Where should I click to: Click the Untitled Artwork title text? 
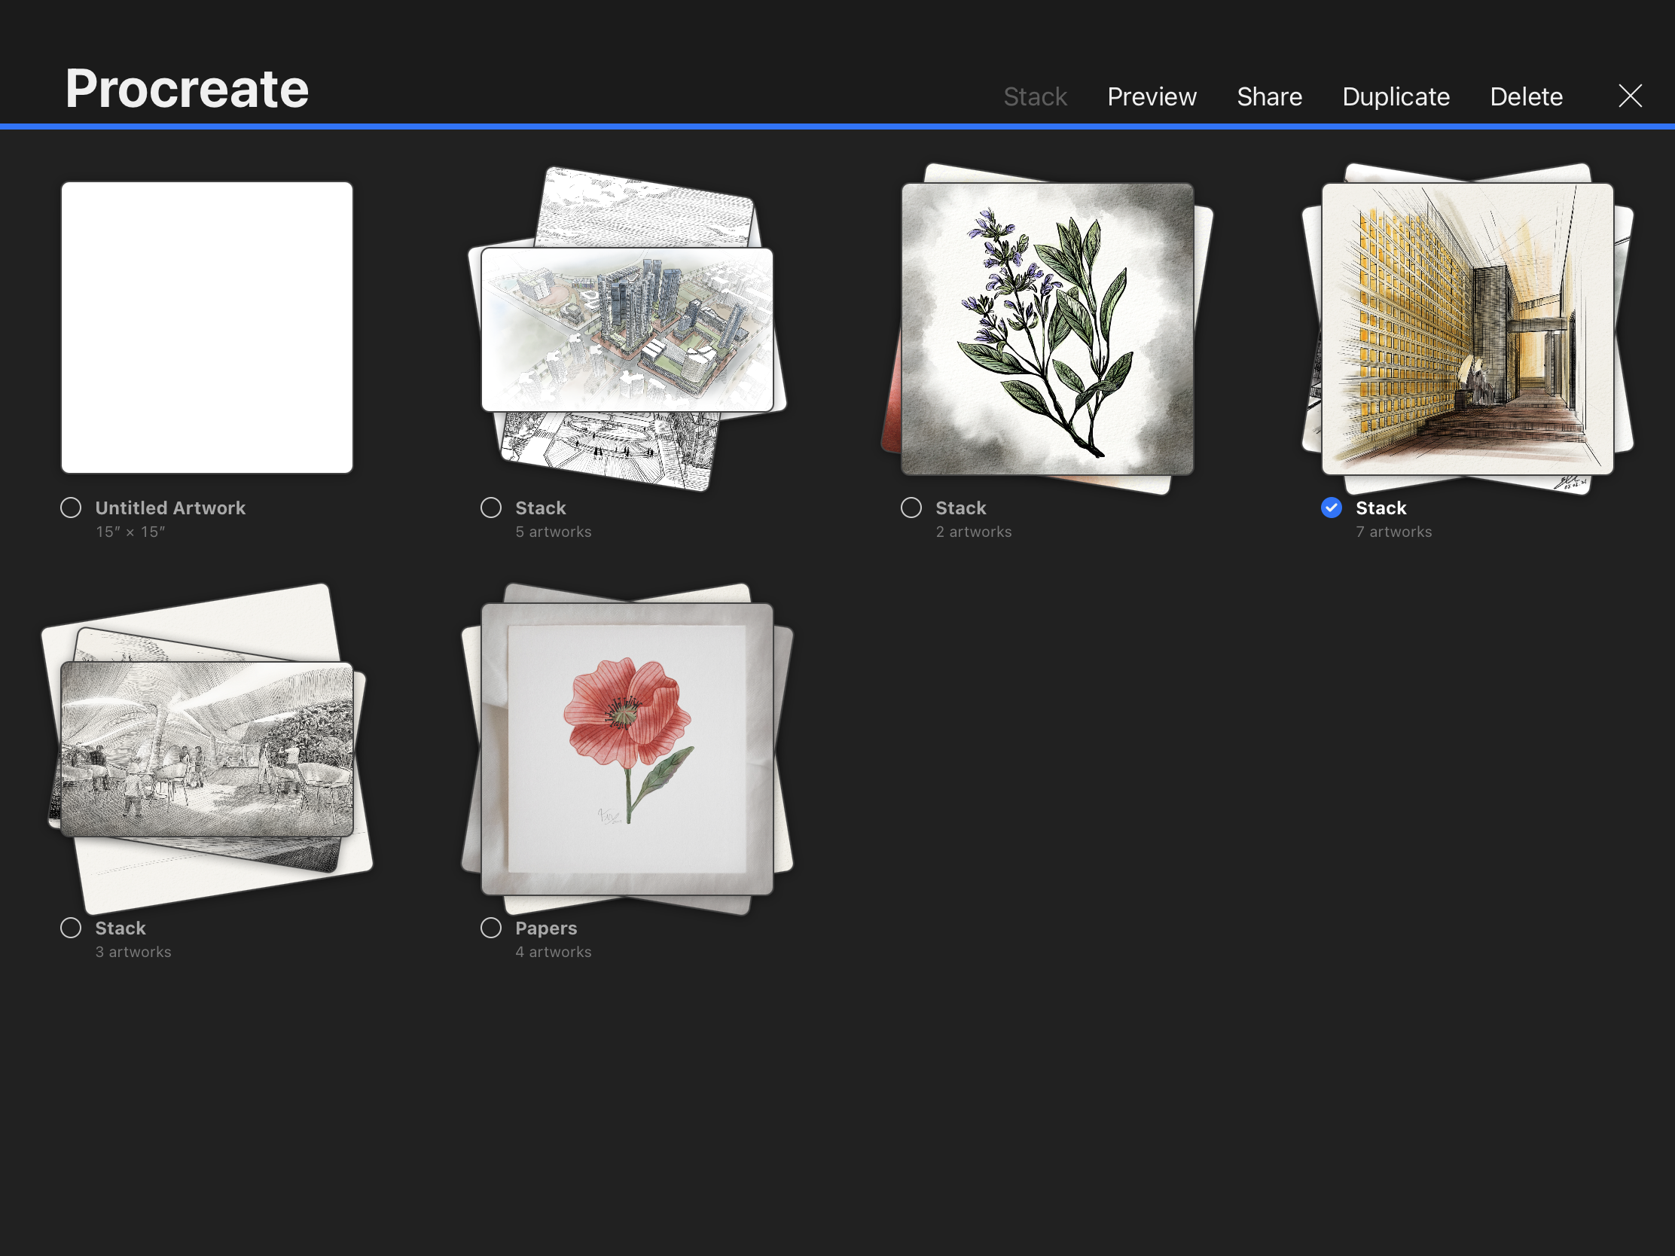point(170,508)
